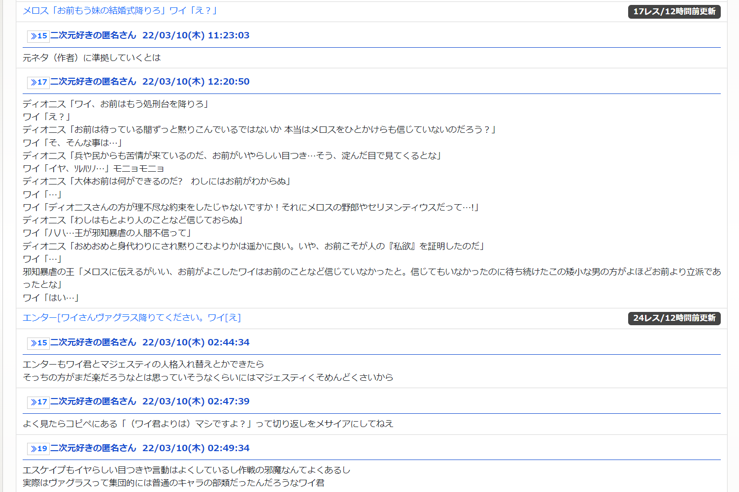Open the thread titled メロス「お前もう妹の結婚式降りろ」
The image size is (739, 492).
(120, 11)
